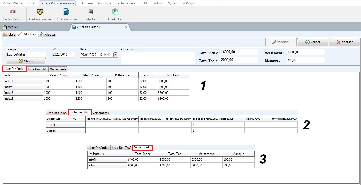Open the Liste Tacs icon

pyautogui.click(x=91, y=12)
